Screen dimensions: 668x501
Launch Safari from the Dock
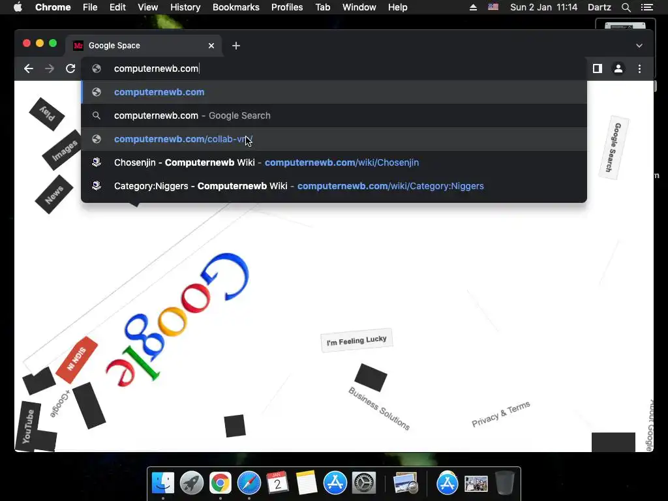pyautogui.click(x=249, y=483)
